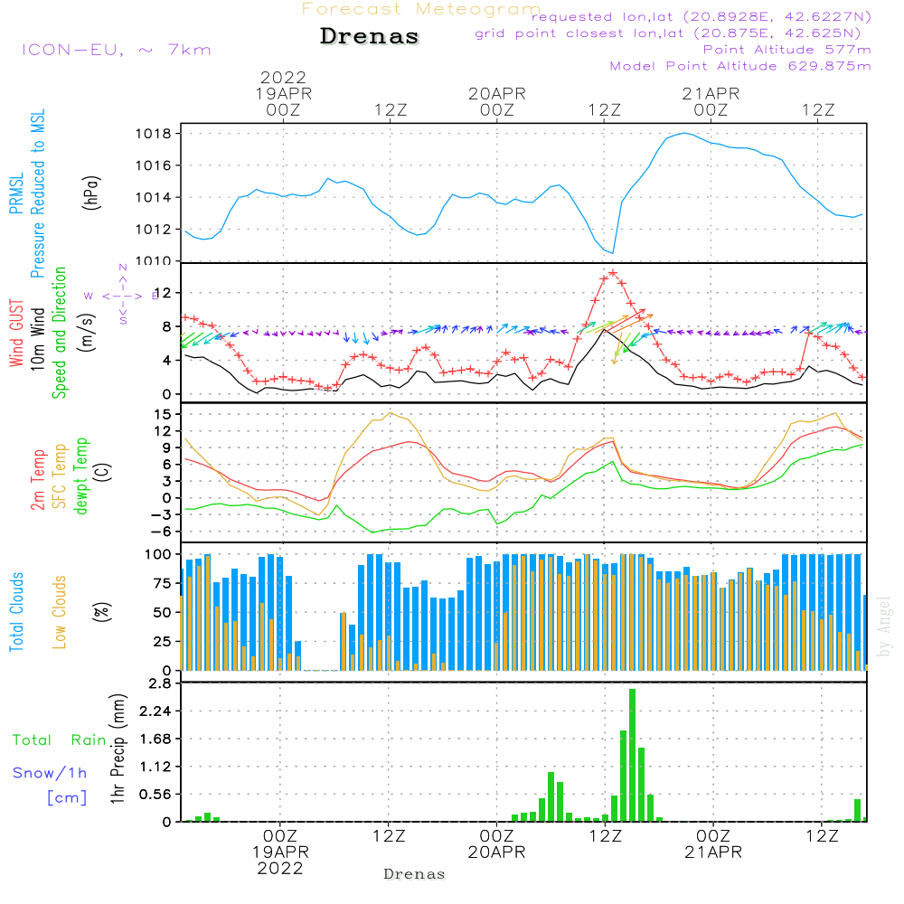
Task: Select the bold 'Drenas' heading at top
Action: (x=370, y=36)
